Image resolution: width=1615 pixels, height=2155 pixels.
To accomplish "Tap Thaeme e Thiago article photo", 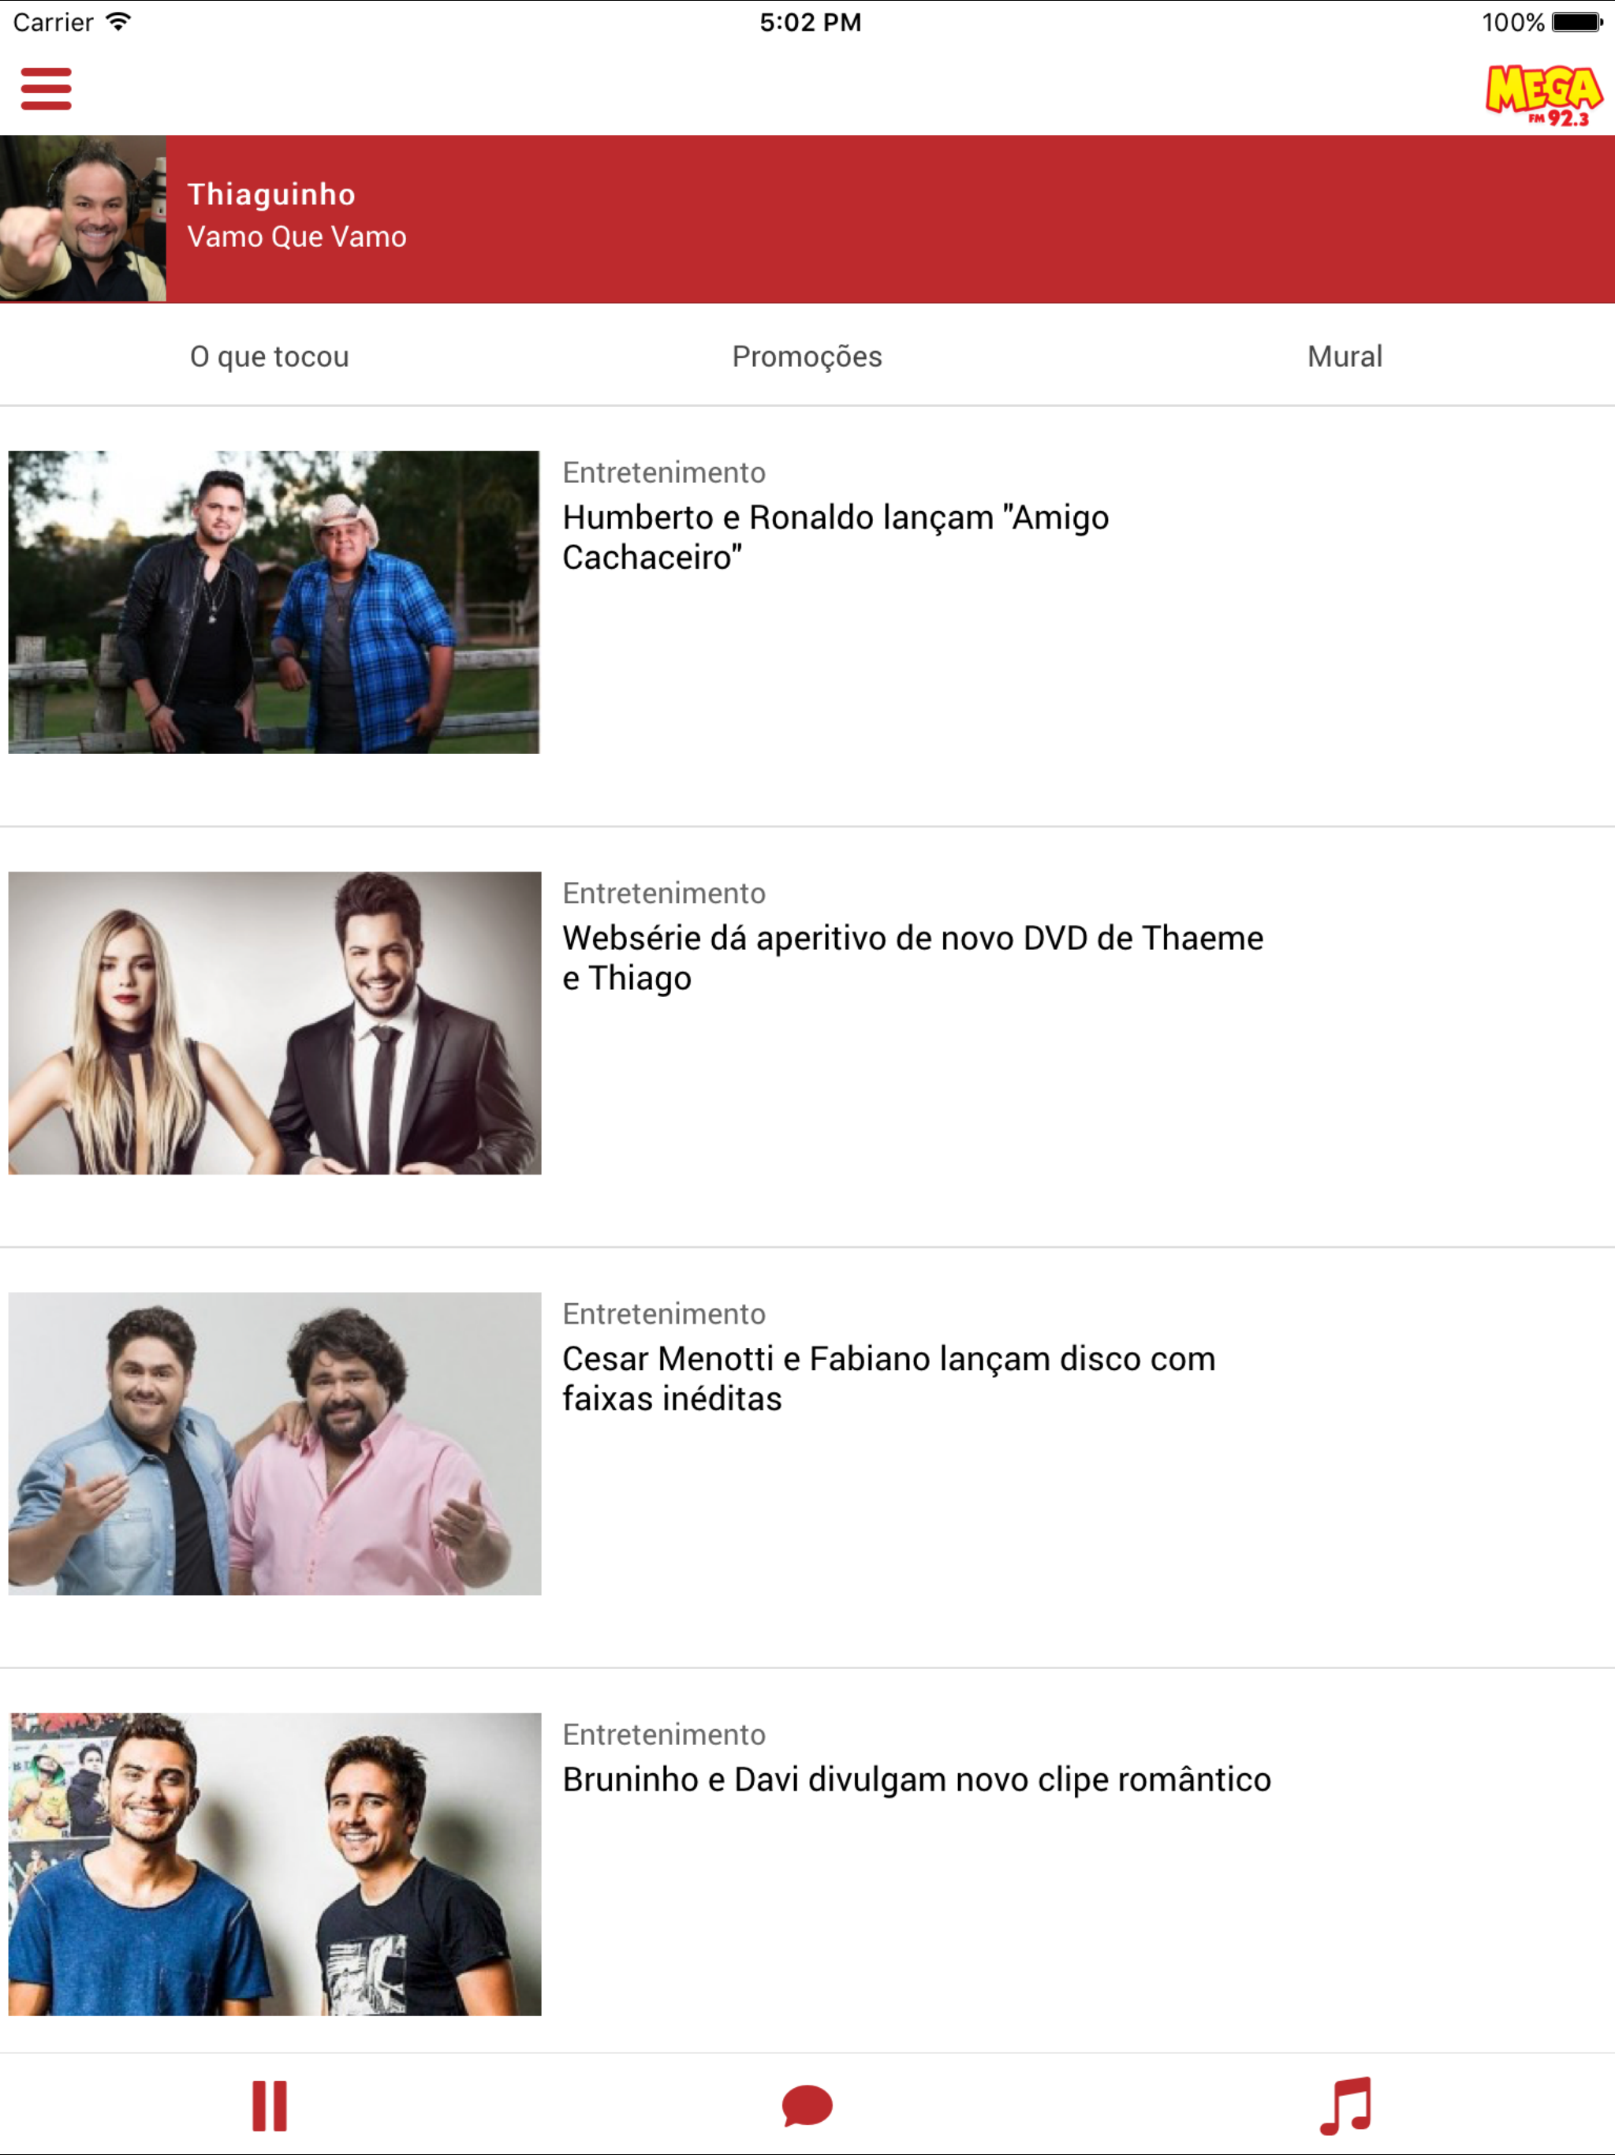I will (274, 1022).
